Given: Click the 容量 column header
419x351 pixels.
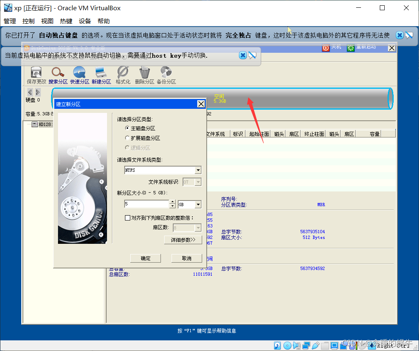Looking at the screenshot, I should pos(368,134).
